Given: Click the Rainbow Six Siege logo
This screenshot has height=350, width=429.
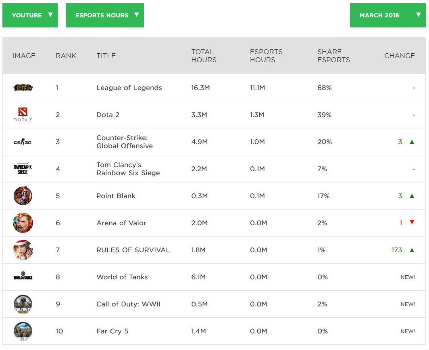Looking at the screenshot, I should [x=23, y=169].
